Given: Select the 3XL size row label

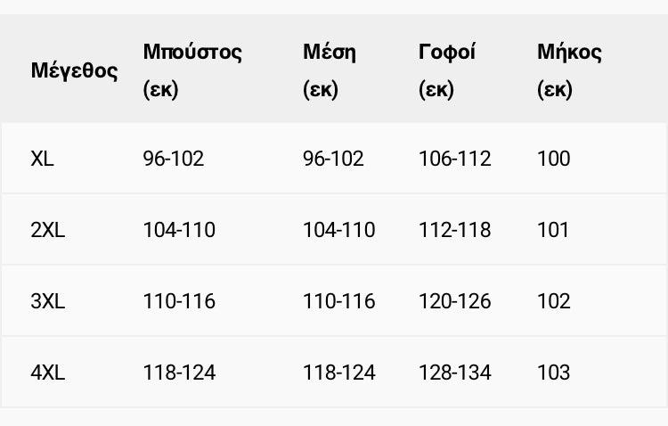Looking at the screenshot, I should (x=48, y=301).
